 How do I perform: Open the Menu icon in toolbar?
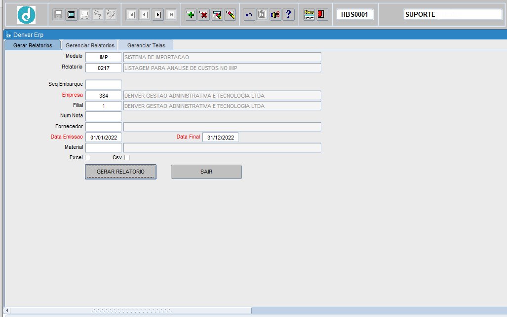(x=309, y=14)
